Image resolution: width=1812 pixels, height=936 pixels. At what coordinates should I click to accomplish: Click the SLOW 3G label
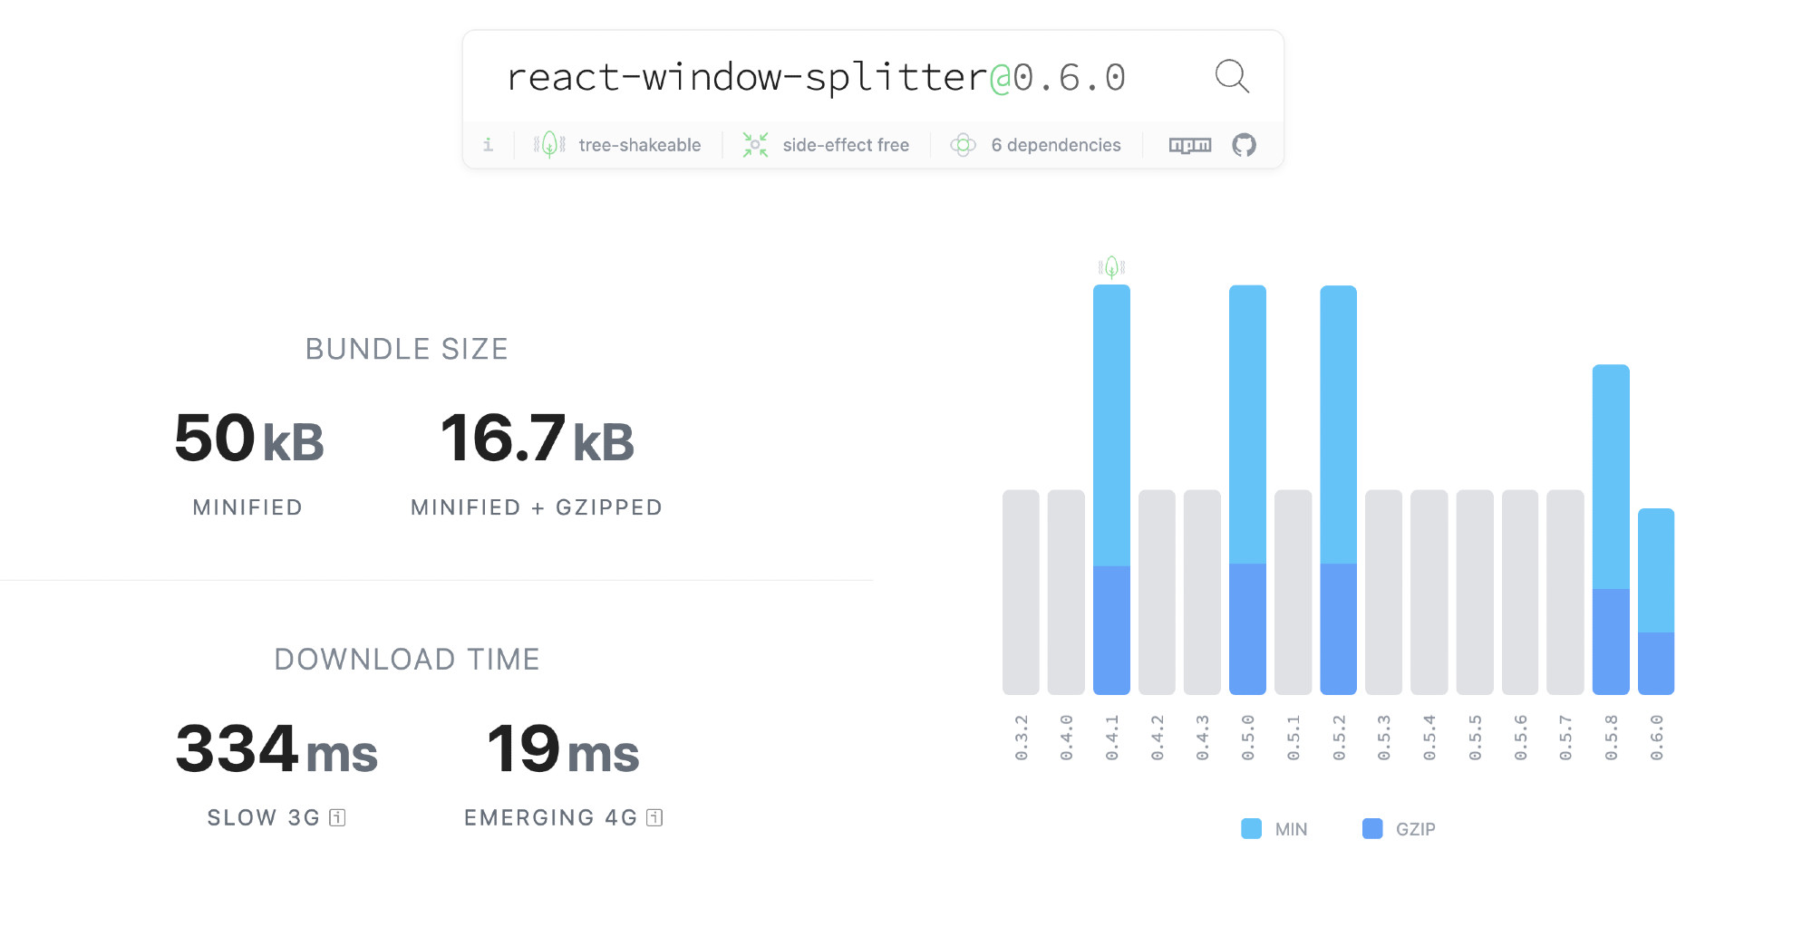click(x=264, y=817)
